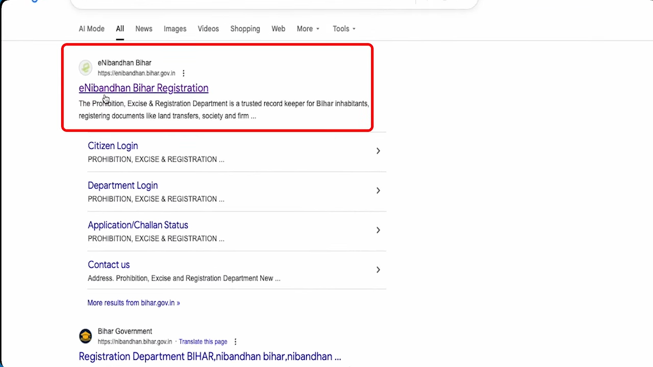The image size is (653, 367).
Task: Expand the Application/Challan Status chevron arrow
Action: click(378, 230)
